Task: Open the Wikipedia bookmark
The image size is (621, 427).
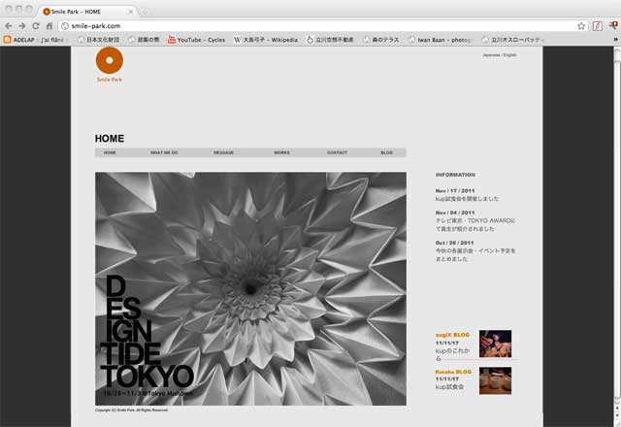Action: click(265, 40)
